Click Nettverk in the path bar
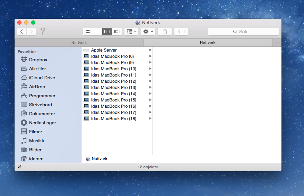The image size is (304, 196). (x=97, y=159)
